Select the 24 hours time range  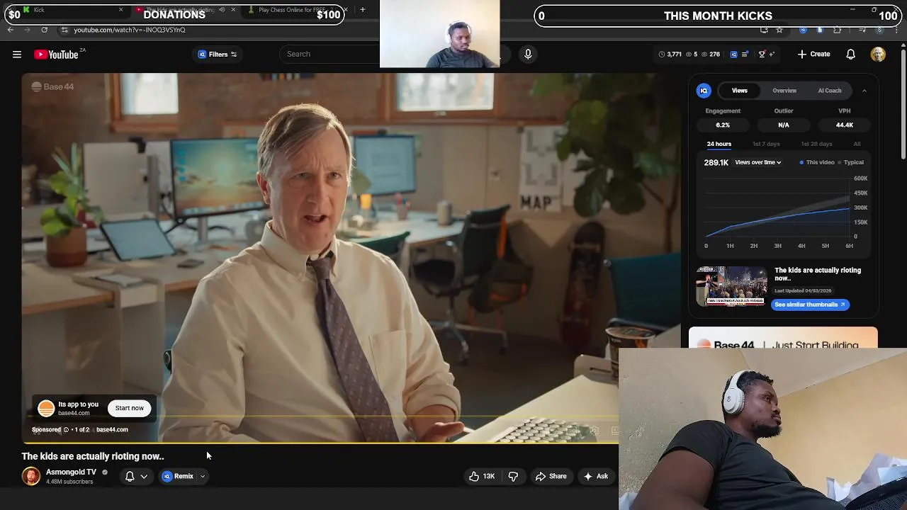point(719,144)
